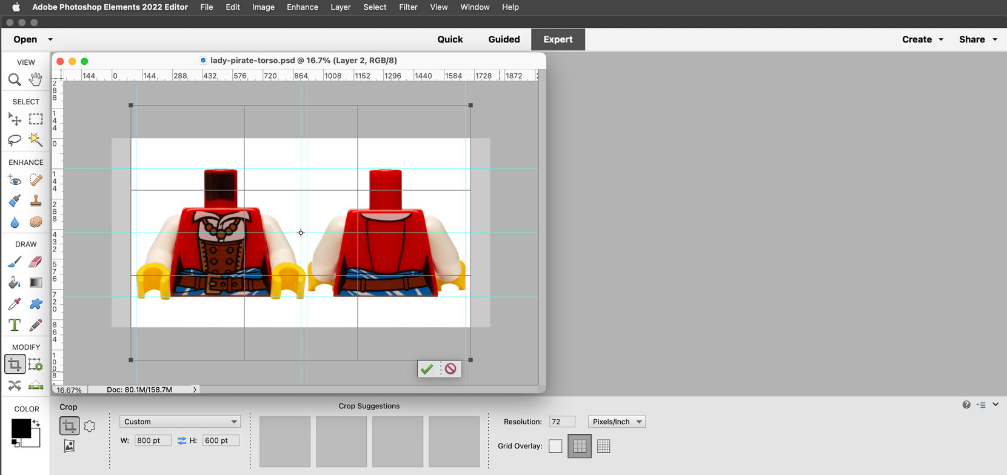
Task: Switch to Quick mode tab
Action: 450,39
